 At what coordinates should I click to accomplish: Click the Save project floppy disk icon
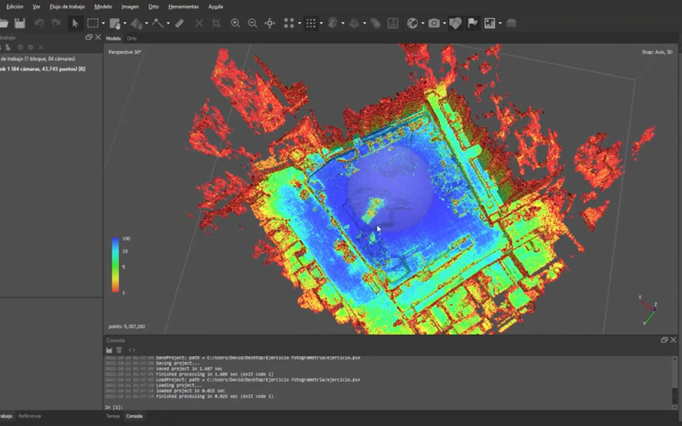pyautogui.click(x=20, y=23)
